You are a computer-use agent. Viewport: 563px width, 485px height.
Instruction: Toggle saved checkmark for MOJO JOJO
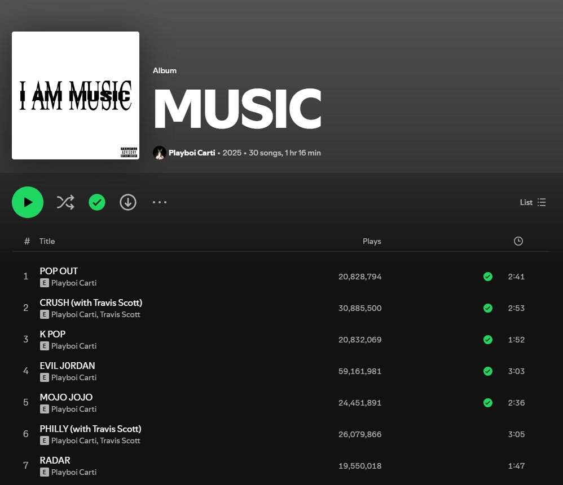pos(487,403)
